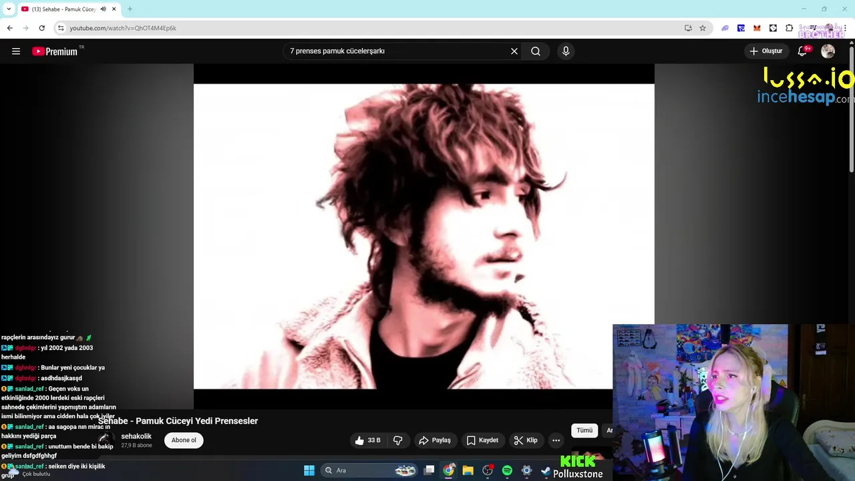Open YouTube notifications bell
Image resolution: width=855 pixels, height=481 pixels.
click(x=803, y=51)
